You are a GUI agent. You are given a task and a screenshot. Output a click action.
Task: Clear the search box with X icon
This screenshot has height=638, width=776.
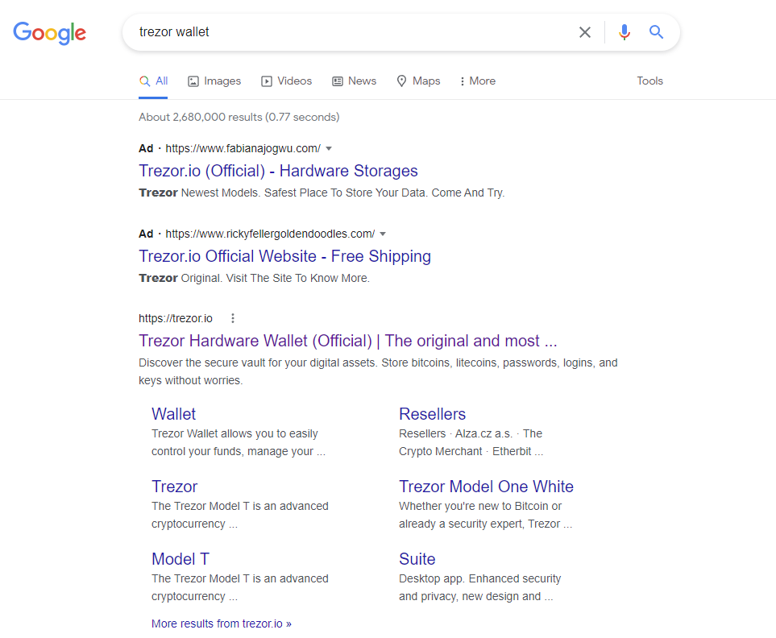(x=585, y=32)
